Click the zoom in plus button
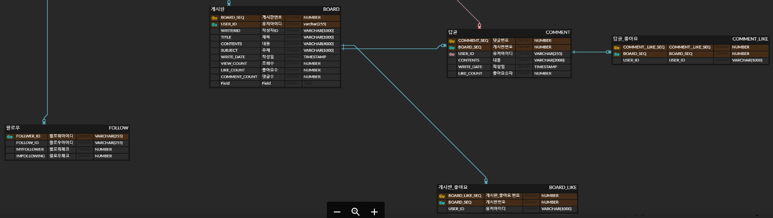The height and width of the screenshot is (218, 773). click(x=374, y=212)
